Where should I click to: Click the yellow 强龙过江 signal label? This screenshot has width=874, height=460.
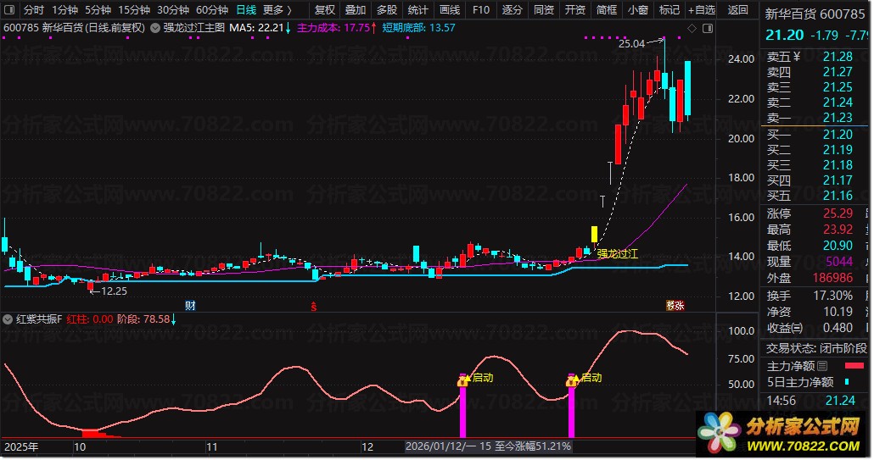click(x=618, y=253)
